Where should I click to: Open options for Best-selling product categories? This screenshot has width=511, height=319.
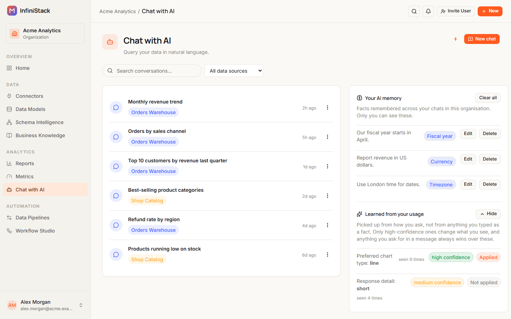[328, 196]
